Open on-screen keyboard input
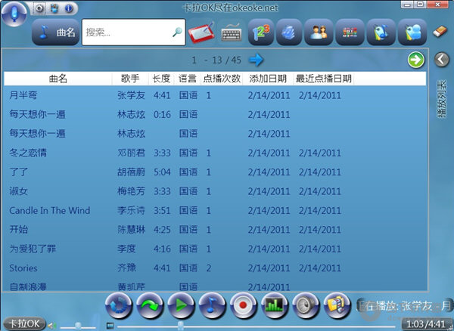The image size is (454, 331). [232, 32]
